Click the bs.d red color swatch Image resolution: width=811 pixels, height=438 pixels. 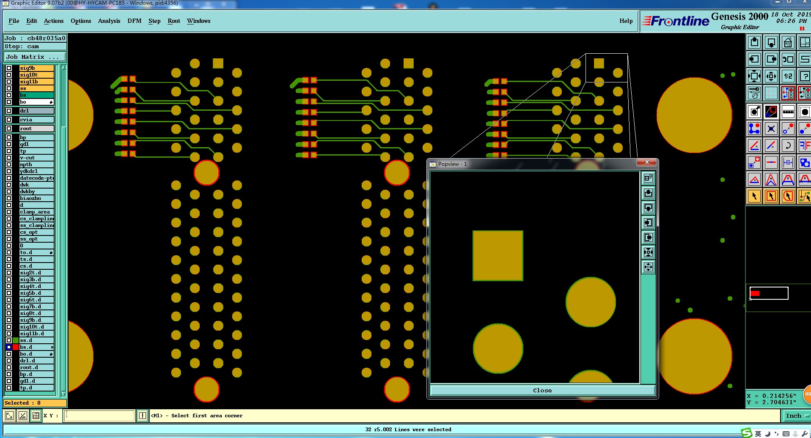pos(16,347)
